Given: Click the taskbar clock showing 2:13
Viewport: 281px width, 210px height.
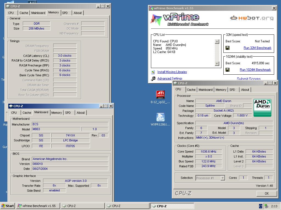Looking at the screenshot, I should [x=274, y=206].
